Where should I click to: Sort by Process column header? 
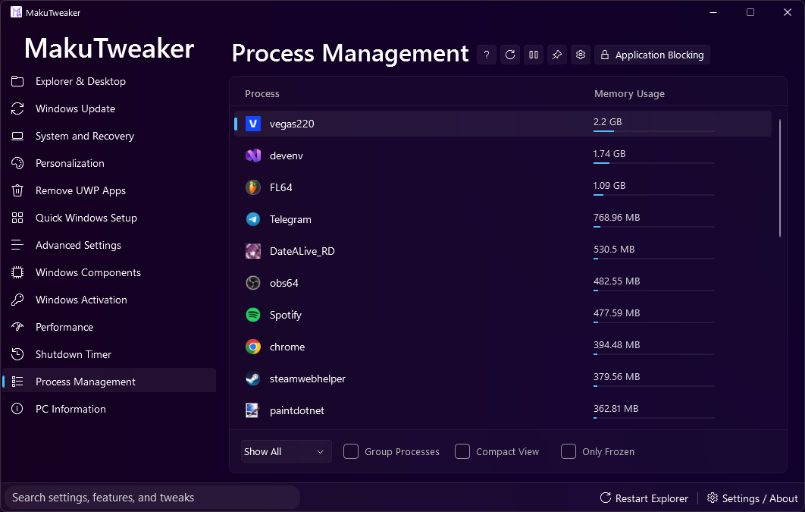pyautogui.click(x=262, y=94)
